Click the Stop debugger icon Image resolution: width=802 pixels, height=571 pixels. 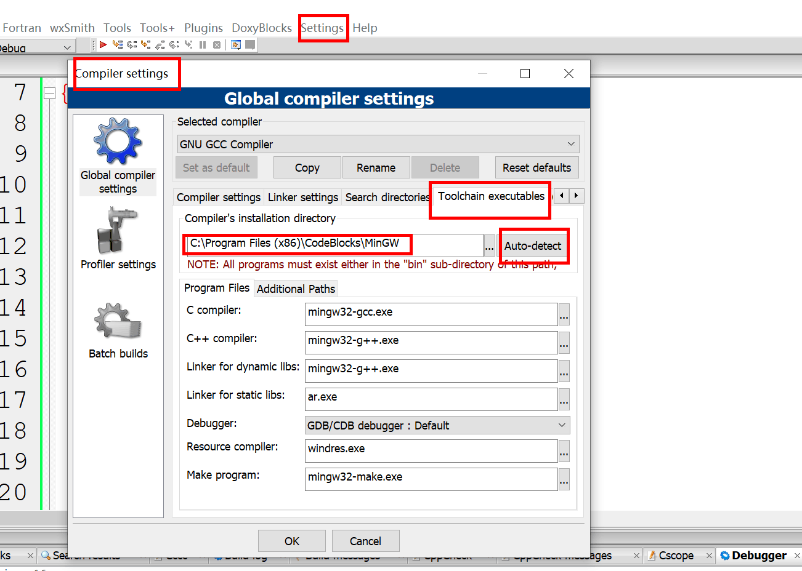click(x=217, y=44)
